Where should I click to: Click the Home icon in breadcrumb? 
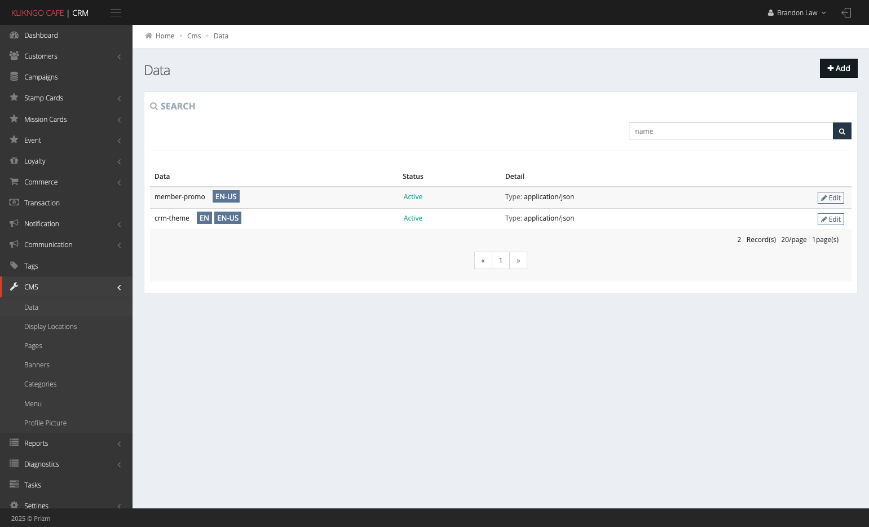point(148,36)
